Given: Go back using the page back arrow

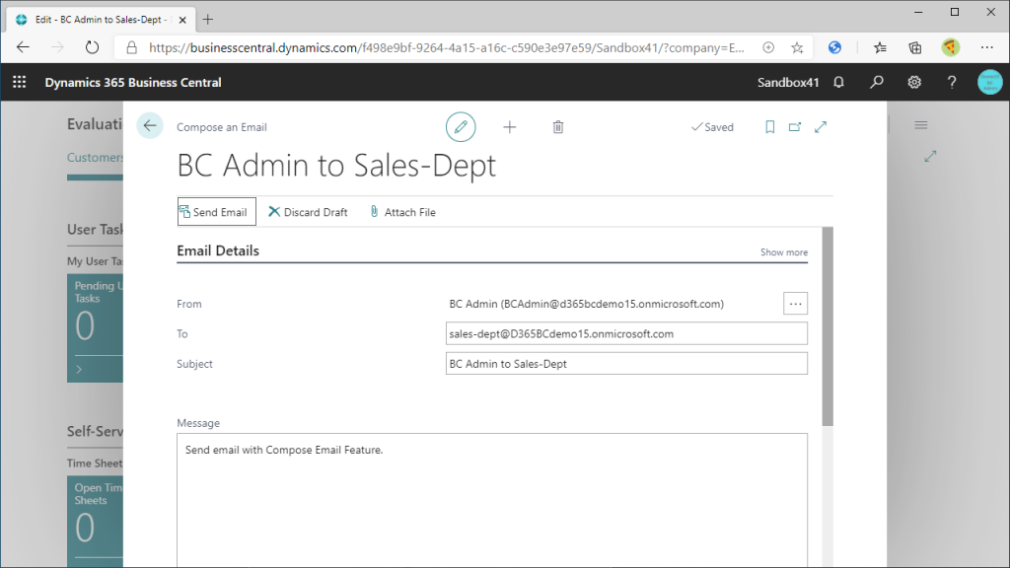Looking at the screenshot, I should click(150, 125).
